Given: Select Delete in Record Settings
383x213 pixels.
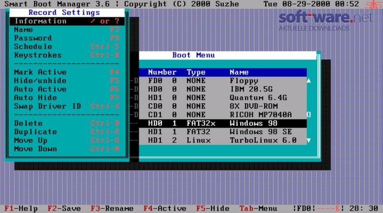Looking at the screenshot, I should (67, 123).
